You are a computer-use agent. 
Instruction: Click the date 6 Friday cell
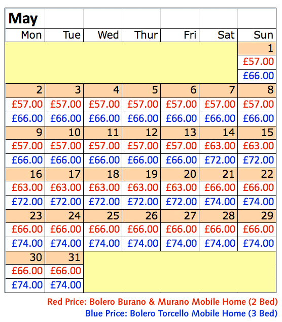180,90
